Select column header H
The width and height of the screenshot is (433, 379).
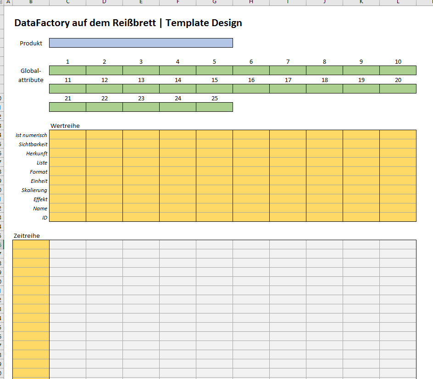(x=251, y=2)
